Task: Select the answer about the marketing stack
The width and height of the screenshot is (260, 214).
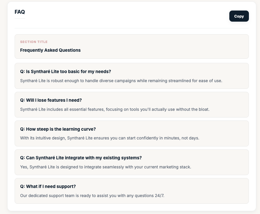Action: point(105,167)
